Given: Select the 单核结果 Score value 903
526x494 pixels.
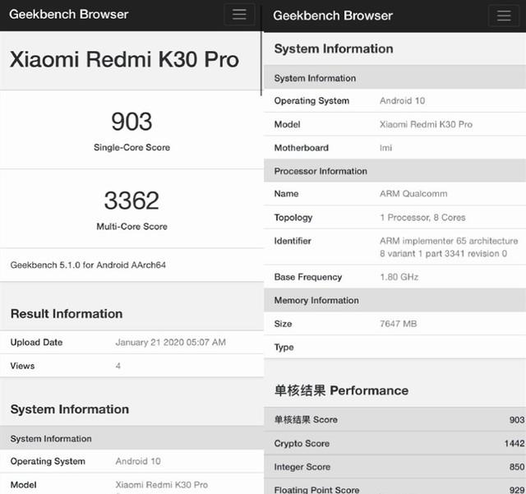Looking at the screenshot, I should coord(517,420).
